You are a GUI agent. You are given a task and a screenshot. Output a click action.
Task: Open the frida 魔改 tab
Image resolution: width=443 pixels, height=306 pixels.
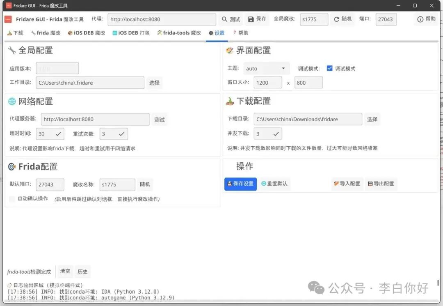click(x=46, y=33)
